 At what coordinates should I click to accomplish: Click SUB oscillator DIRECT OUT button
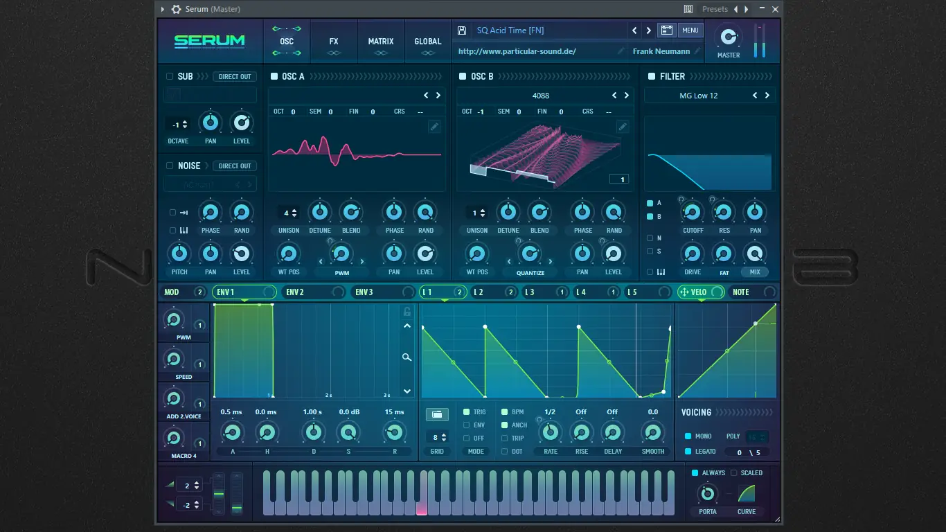click(x=235, y=76)
